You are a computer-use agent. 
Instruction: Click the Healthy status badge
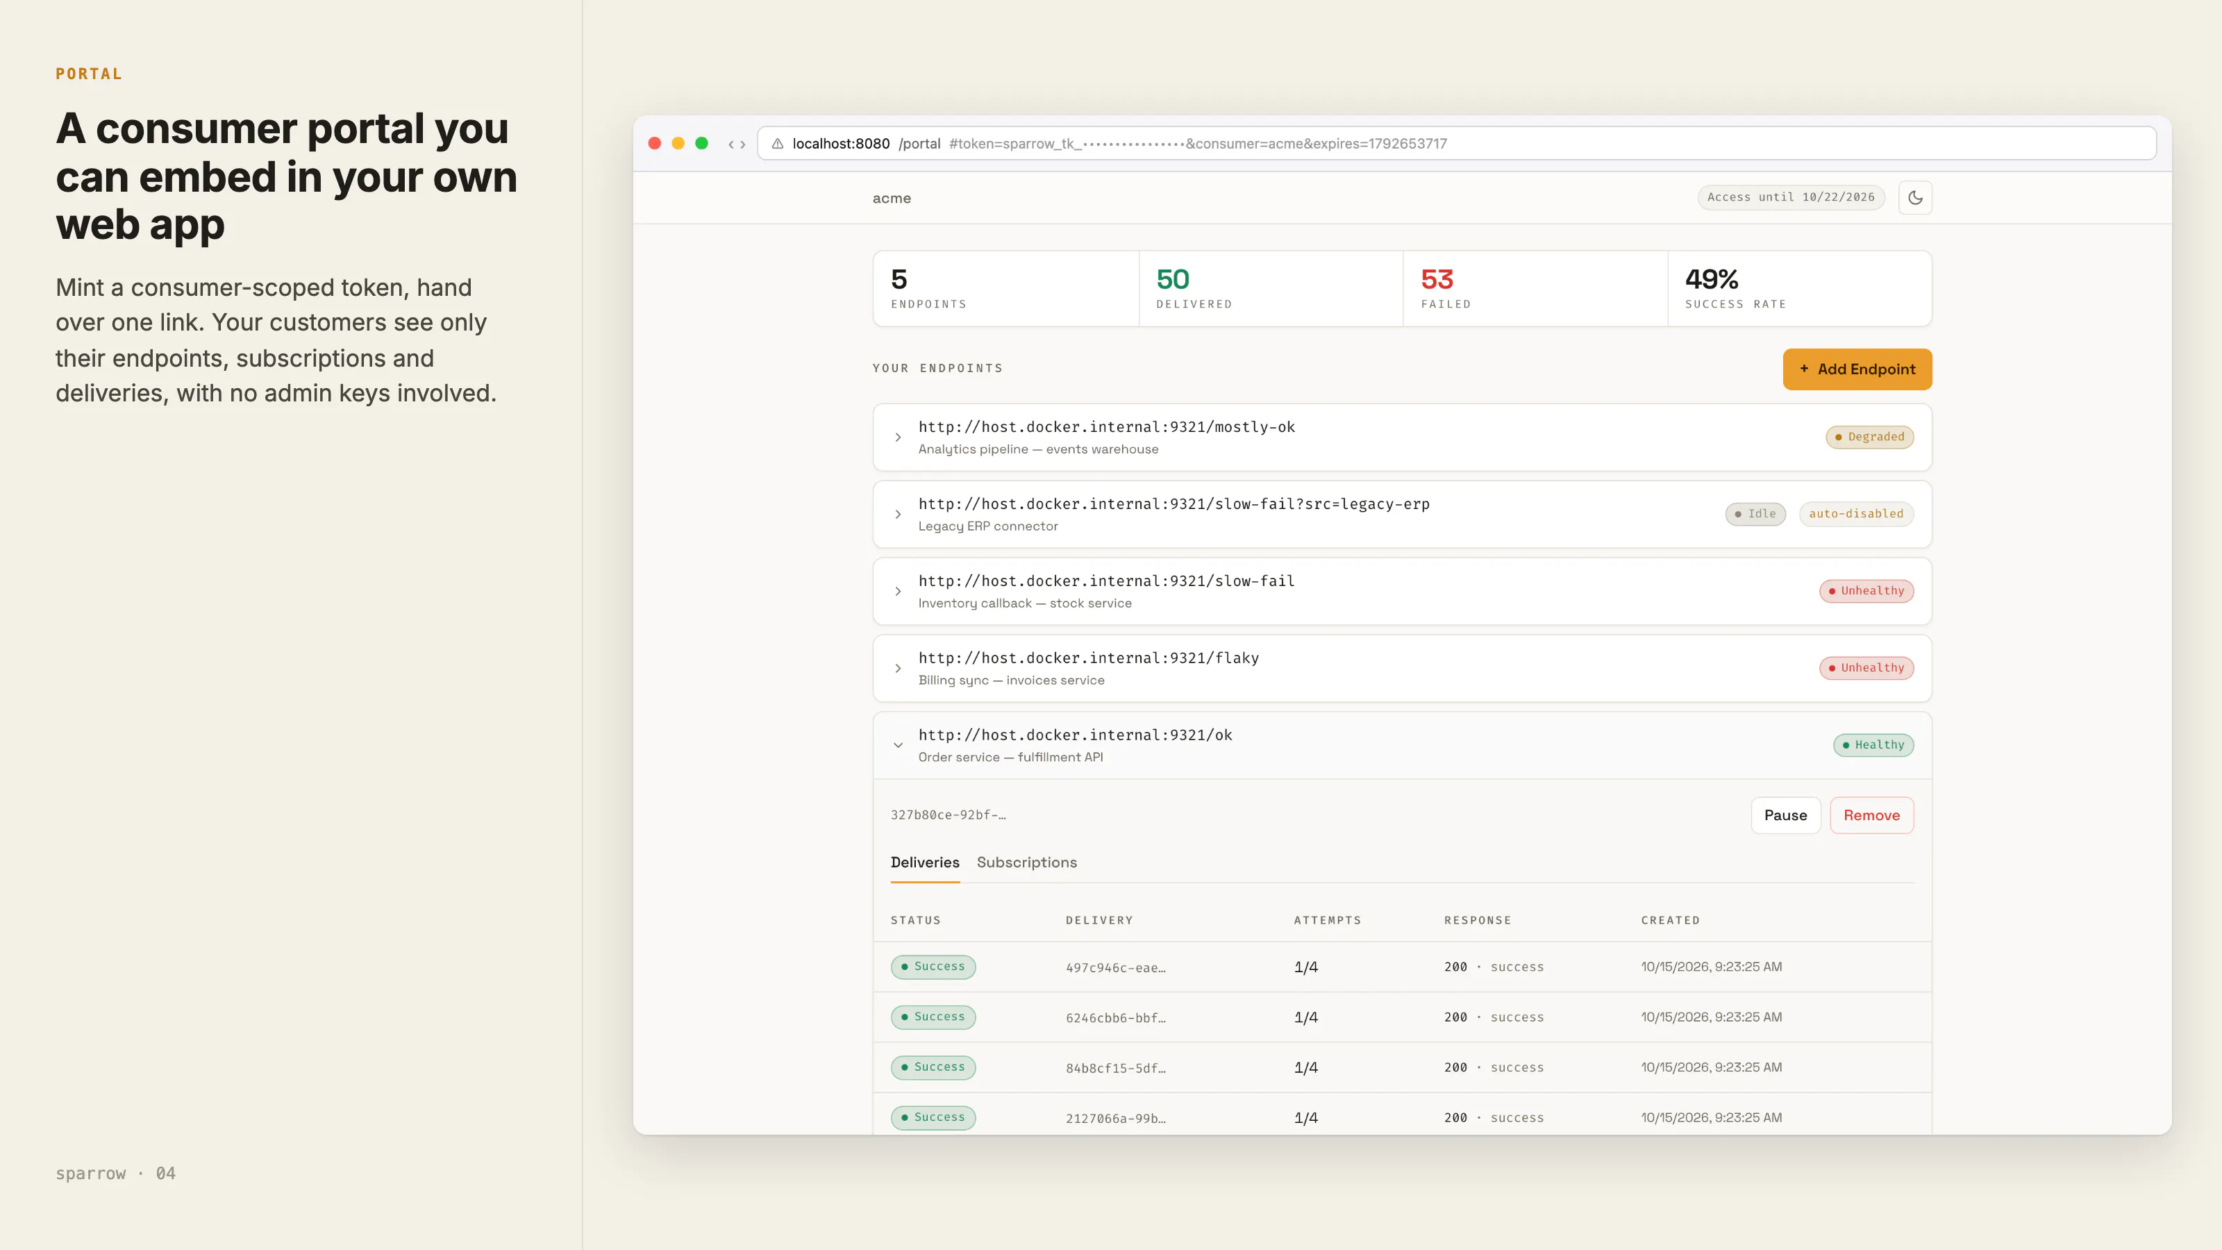click(1873, 744)
